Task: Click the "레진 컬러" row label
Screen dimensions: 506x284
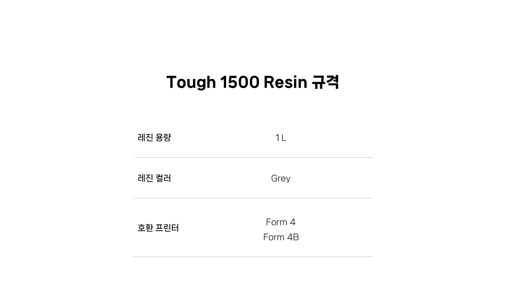Action: pos(154,178)
